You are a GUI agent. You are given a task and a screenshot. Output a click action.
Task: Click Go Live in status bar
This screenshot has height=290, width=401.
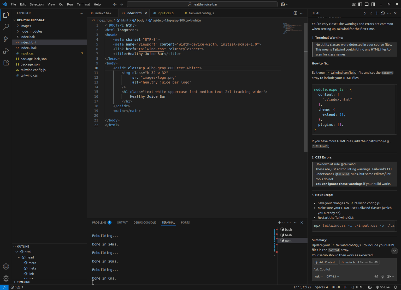[x=383, y=287]
